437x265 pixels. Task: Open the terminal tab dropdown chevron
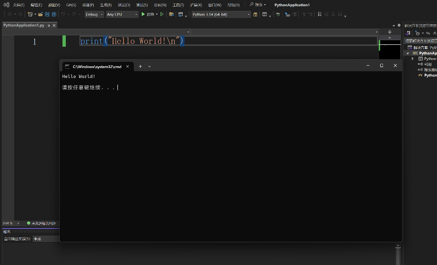[x=150, y=67]
